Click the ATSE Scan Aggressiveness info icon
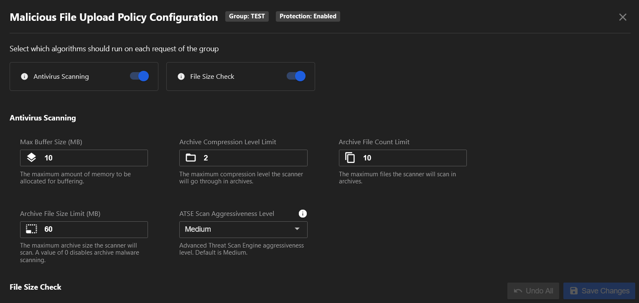The height and width of the screenshot is (303, 639). [x=303, y=213]
